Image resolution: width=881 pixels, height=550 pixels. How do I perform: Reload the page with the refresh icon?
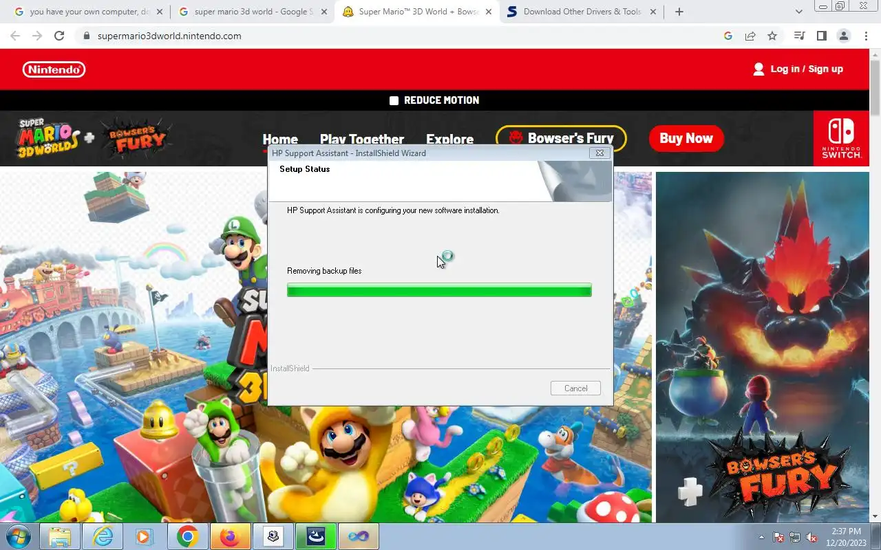coord(59,36)
